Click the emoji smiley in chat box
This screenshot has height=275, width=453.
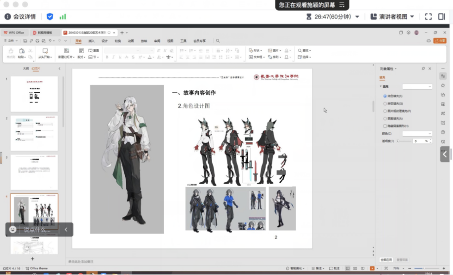[13, 229]
